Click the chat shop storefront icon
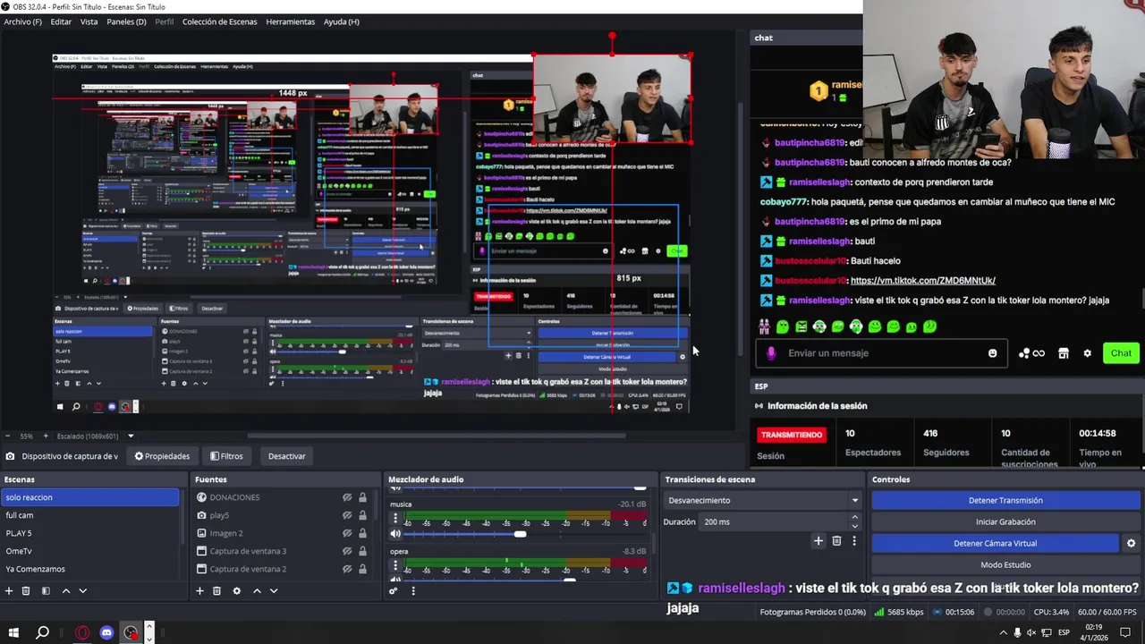Image resolution: width=1145 pixels, height=644 pixels. click(1063, 353)
